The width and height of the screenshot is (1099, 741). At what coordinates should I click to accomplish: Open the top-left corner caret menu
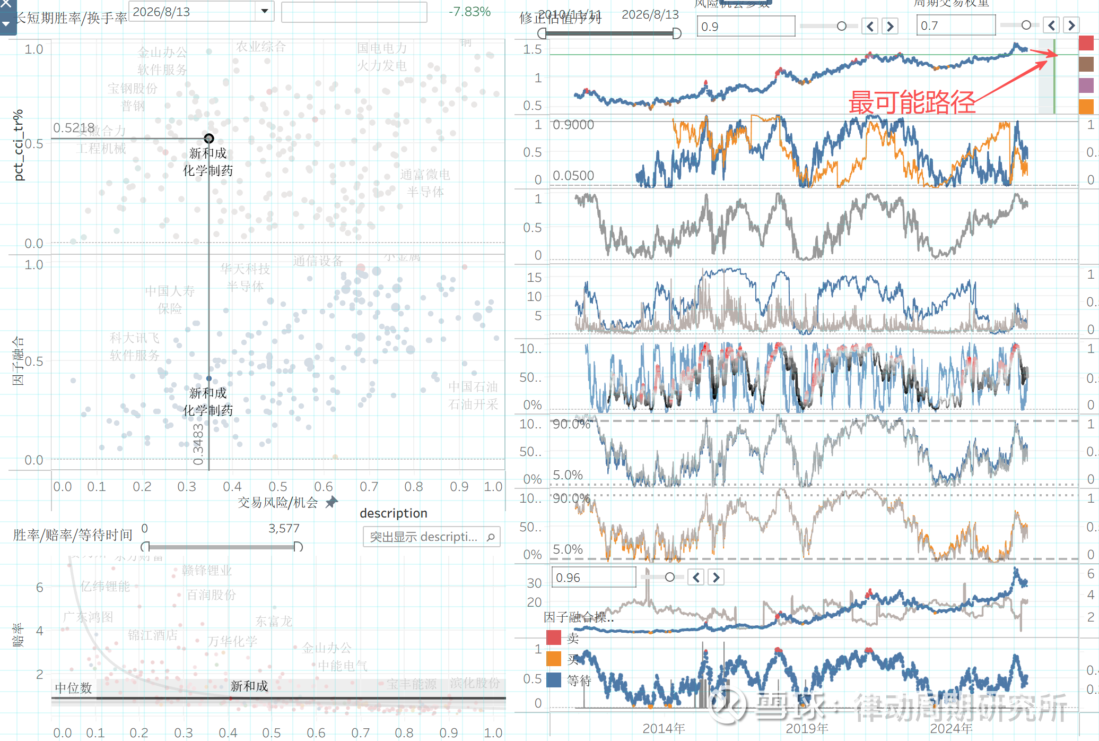(x=6, y=24)
